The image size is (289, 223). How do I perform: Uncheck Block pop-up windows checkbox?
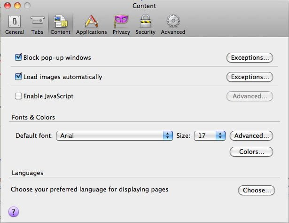point(19,58)
